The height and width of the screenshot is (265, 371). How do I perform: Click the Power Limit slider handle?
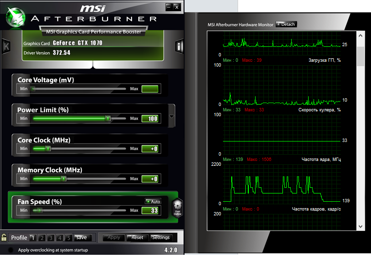[x=108, y=118]
